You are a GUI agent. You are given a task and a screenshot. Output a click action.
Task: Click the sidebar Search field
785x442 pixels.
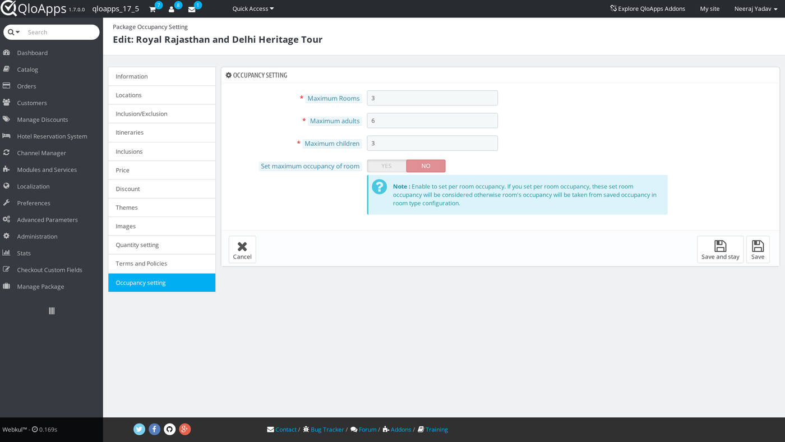[61, 32]
